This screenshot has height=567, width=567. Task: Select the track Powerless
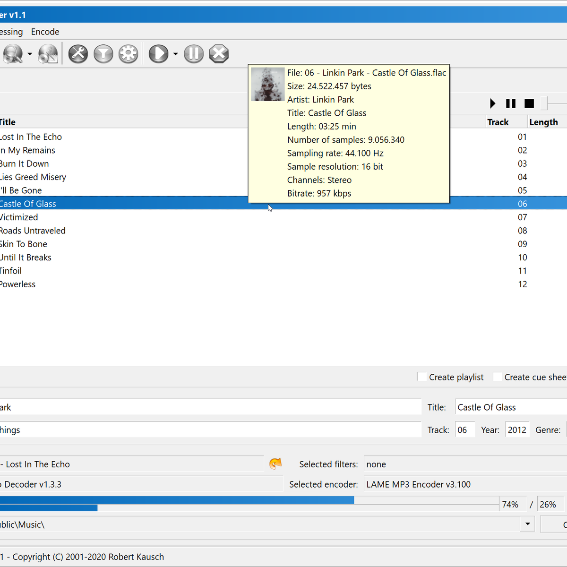(x=283, y=284)
